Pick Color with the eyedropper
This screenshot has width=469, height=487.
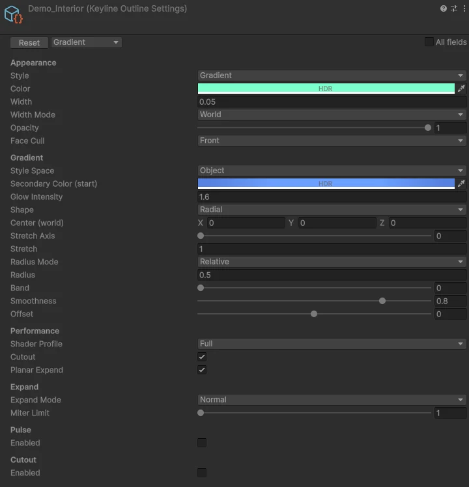(x=461, y=89)
